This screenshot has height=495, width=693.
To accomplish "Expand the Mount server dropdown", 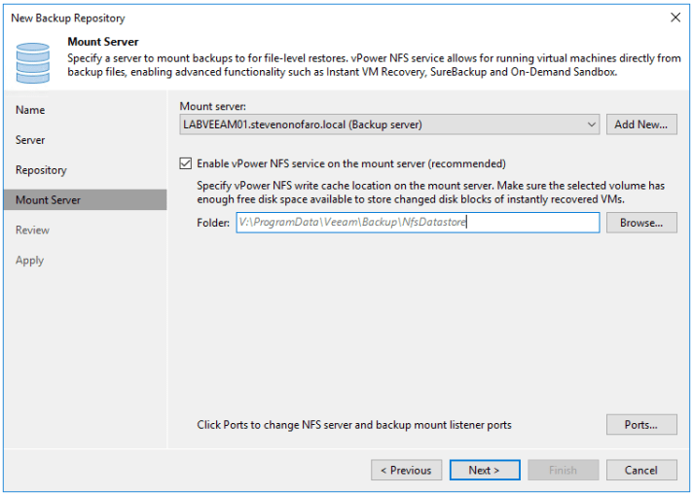I will (x=592, y=124).
